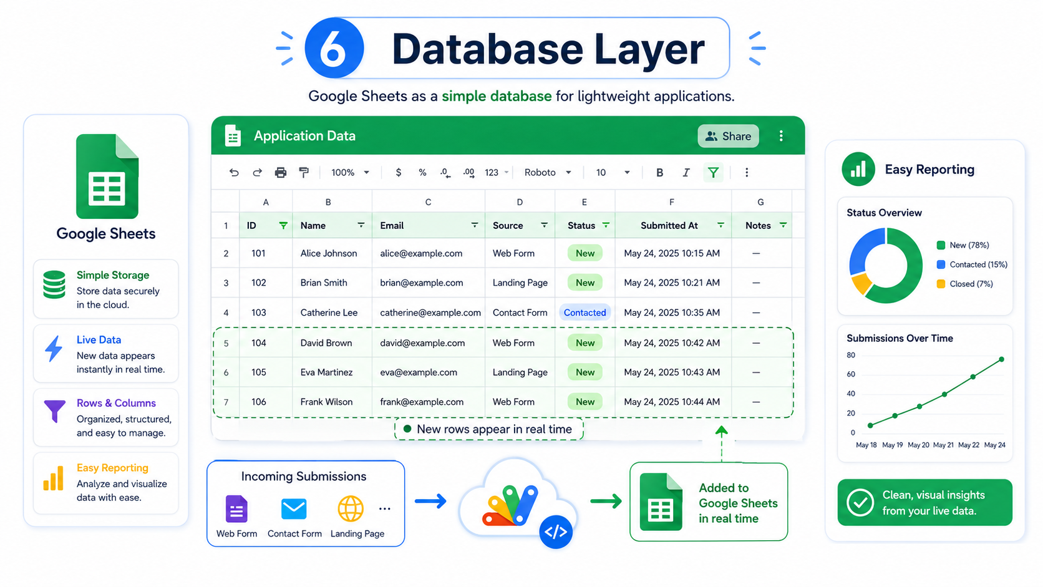Click the ellipsis after Landing Page

[x=385, y=509]
